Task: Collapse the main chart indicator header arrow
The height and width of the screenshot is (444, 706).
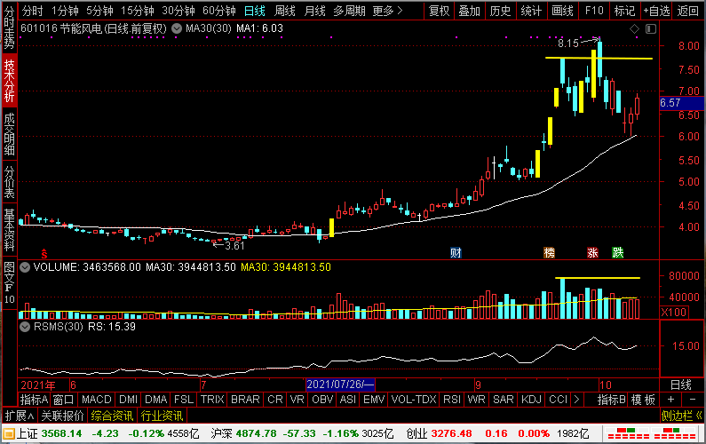Action: (8, 28)
